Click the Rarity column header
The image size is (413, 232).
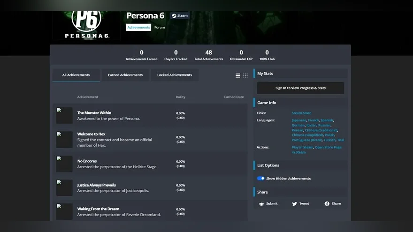coord(180,97)
